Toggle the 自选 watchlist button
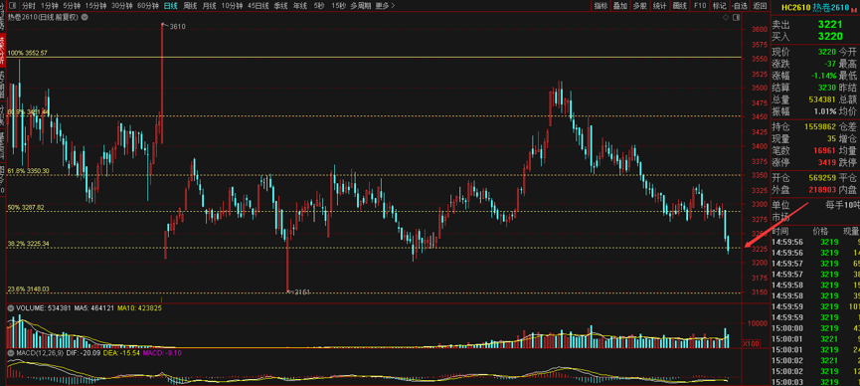Image resolution: width=860 pixels, height=386 pixels. [x=739, y=6]
